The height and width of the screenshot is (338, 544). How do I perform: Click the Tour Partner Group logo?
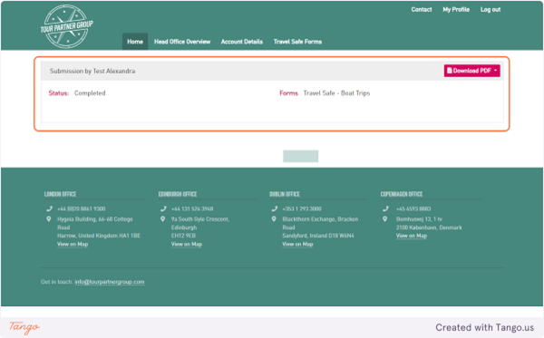[67, 26]
